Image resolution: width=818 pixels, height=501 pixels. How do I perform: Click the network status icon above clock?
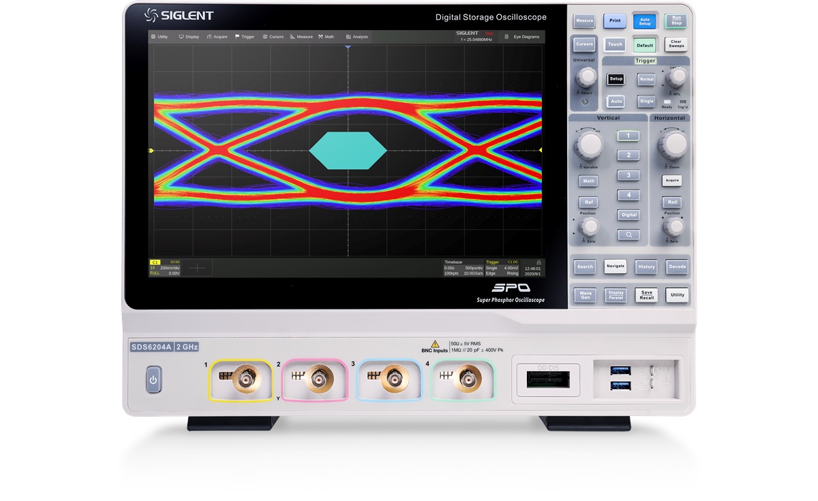539,262
